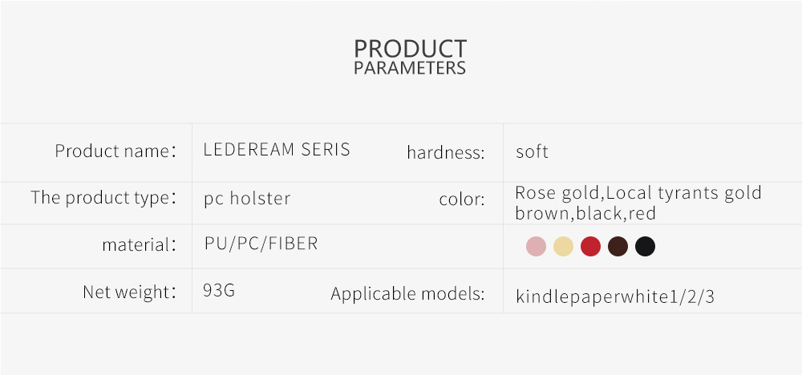
Task: Click the Product name label
Action: click(x=115, y=151)
